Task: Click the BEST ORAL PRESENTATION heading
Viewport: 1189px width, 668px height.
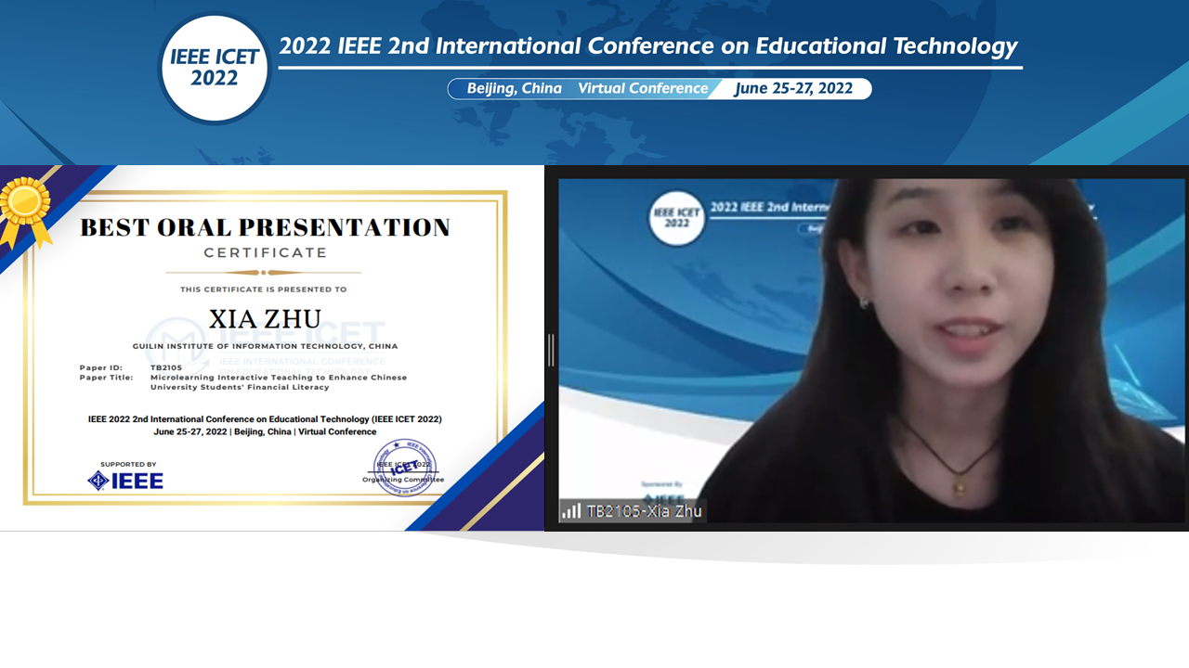Action: point(264,227)
